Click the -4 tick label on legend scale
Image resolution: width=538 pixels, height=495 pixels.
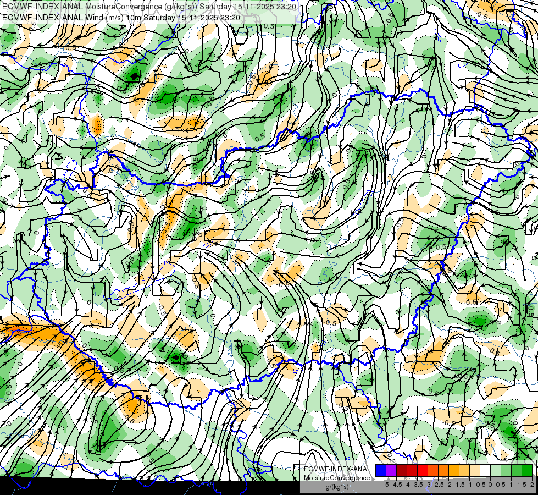[407, 485]
